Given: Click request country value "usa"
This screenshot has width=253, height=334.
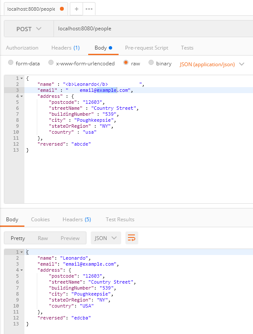Looking at the screenshot, I should point(89,132).
